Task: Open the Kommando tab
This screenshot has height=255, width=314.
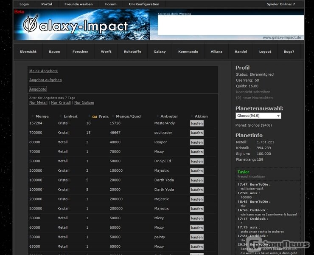Action: pos(188,51)
